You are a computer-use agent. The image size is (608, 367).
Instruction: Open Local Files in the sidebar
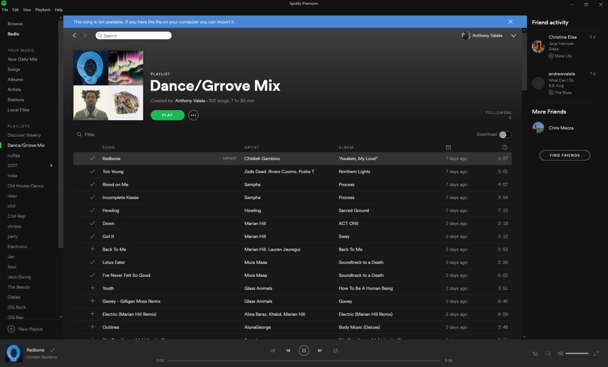click(19, 110)
